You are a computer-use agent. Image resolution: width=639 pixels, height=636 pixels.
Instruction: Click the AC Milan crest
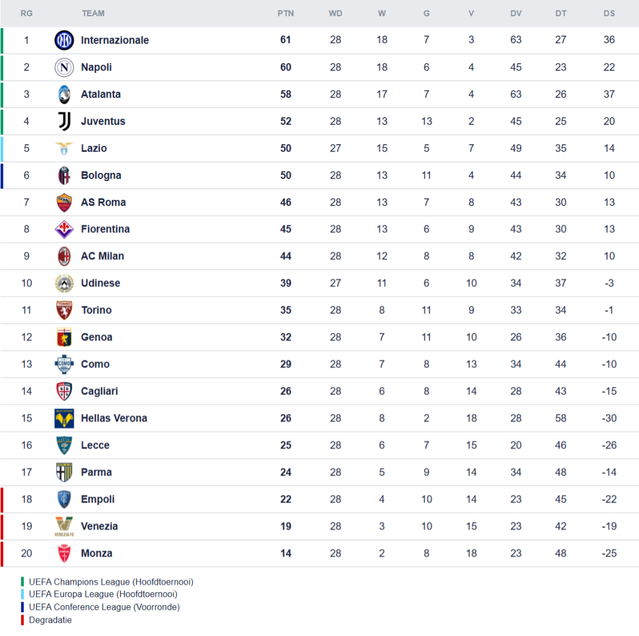click(x=64, y=256)
